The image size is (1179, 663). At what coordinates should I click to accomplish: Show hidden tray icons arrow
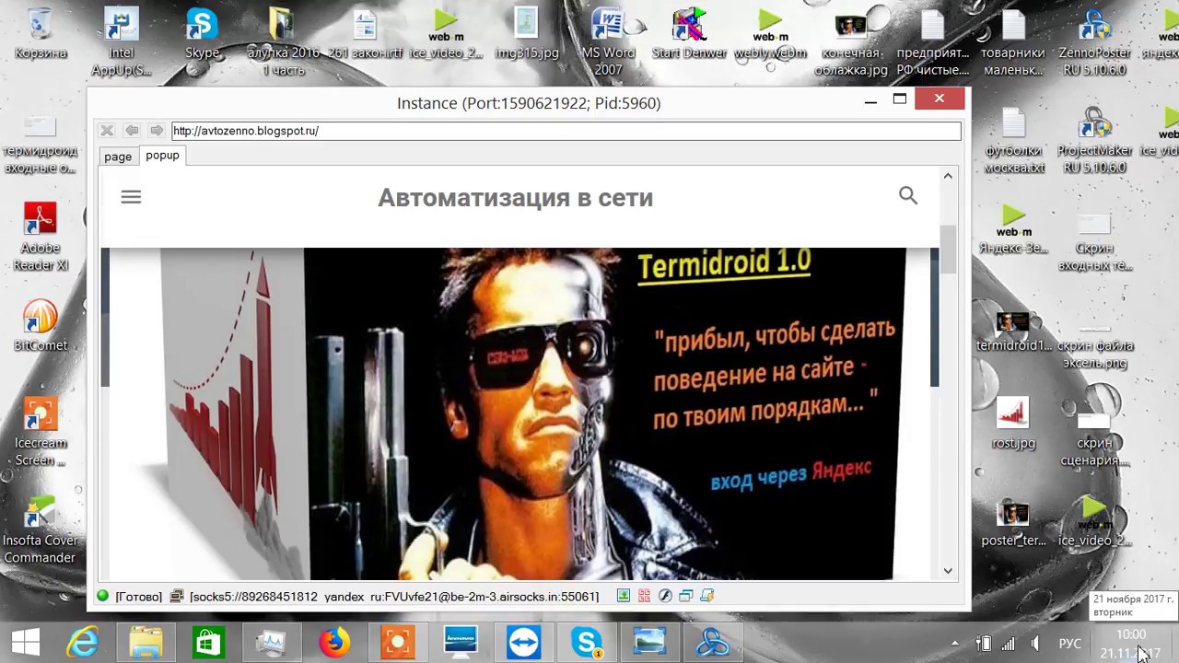point(955,644)
